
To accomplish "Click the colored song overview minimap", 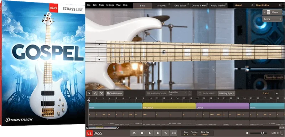I will (x=102, y=128).
